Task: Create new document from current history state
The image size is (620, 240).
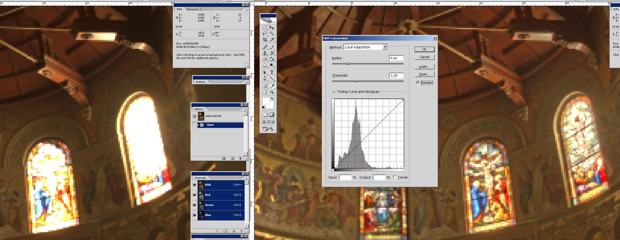Action: 224,158
